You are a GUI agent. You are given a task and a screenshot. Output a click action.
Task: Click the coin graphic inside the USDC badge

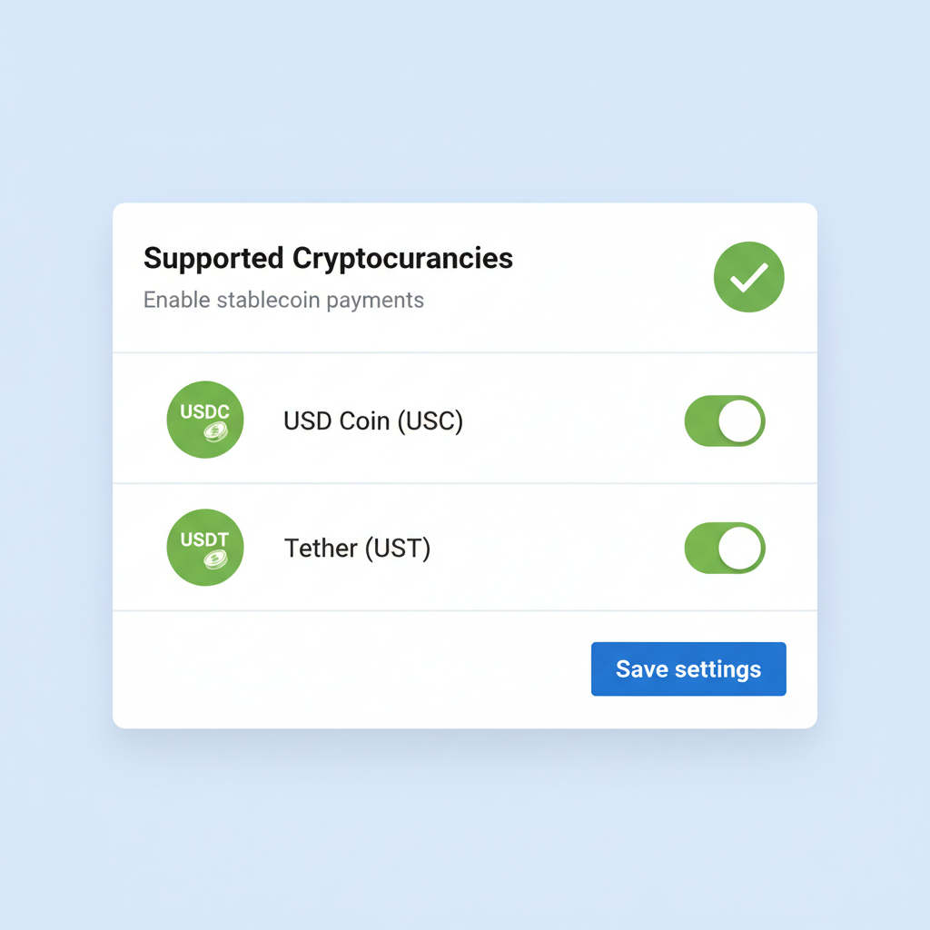(x=216, y=434)
